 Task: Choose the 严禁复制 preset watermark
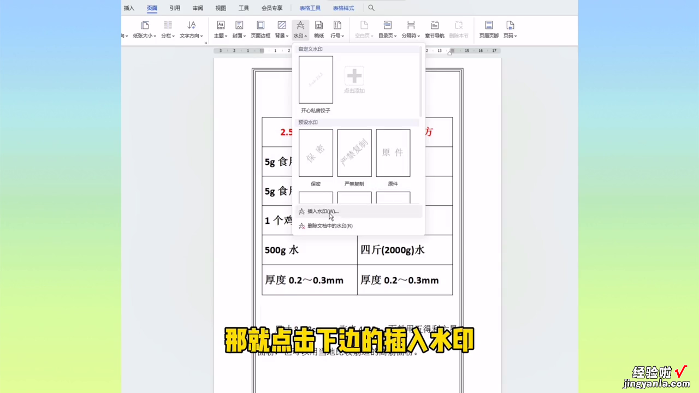click(x=354, y=153)
